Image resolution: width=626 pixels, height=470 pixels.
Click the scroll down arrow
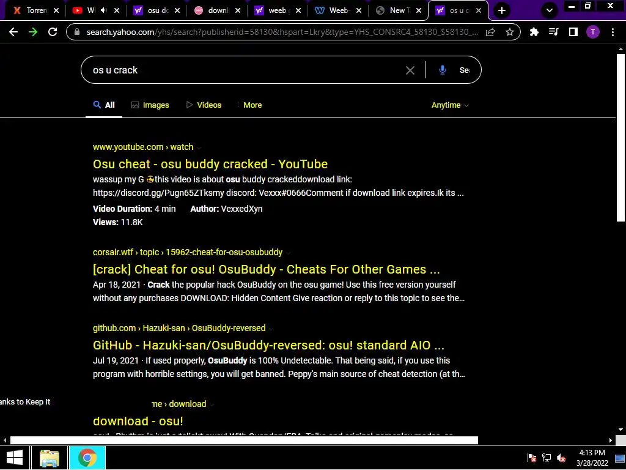coord(620,430)
